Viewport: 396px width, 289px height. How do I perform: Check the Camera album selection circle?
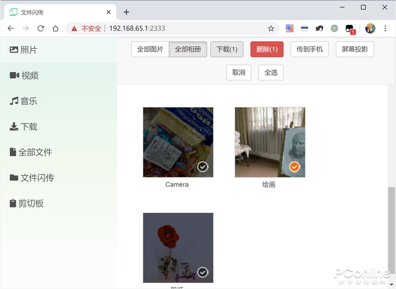pos(203,167)
